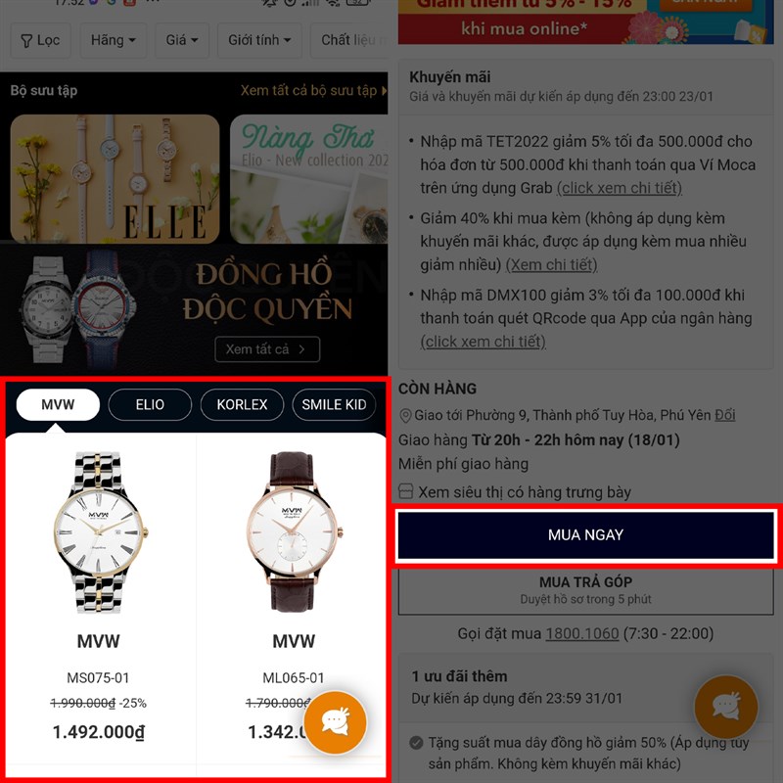783x783 pixels.
Task: Open the Giới tính dropdown
Action: click(259, 40)
